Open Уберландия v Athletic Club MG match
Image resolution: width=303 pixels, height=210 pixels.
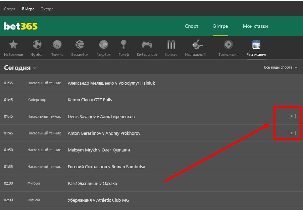[x=98, y=200]
